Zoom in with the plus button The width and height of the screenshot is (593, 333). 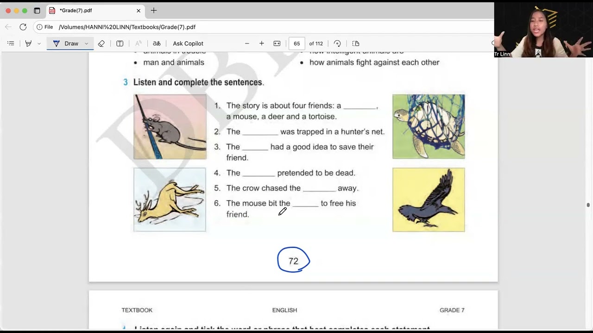pyautogui.click(x=262, y=43)
